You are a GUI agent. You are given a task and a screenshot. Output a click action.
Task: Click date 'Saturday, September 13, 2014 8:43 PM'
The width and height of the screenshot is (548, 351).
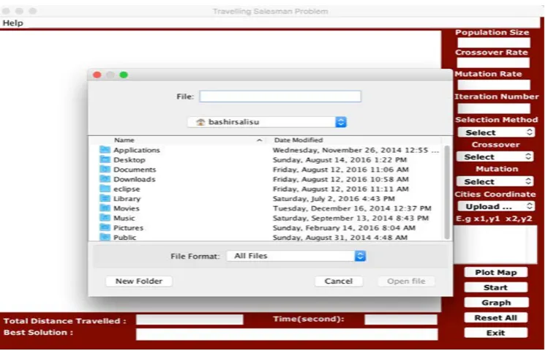click(350, 219)
